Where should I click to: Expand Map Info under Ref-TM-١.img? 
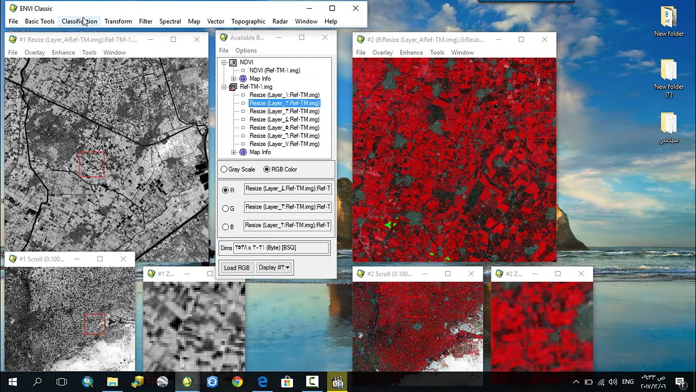[234, 152]
